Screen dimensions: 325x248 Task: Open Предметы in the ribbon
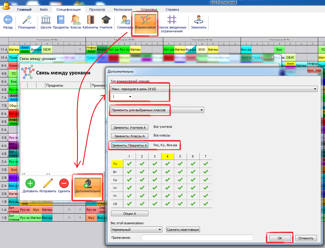pos(61,20)
